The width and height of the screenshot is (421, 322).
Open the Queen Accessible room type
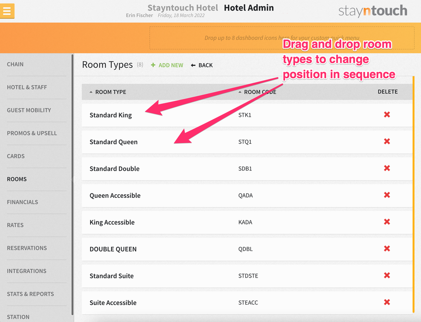115,196
